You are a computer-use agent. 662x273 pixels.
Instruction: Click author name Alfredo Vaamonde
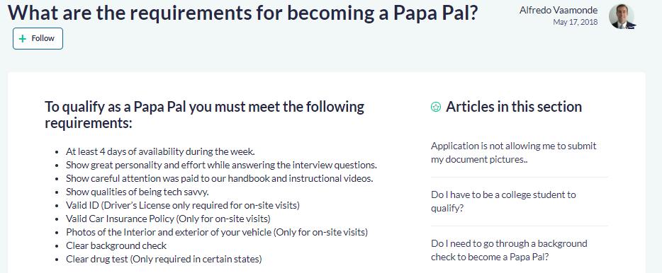click(x=559, y=10)
